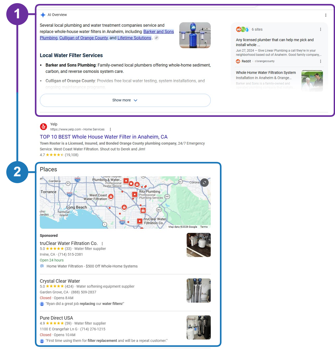
Task: Click Pure Direct USA address 1100 E Orangefair Ln
Action: point(59,329)
